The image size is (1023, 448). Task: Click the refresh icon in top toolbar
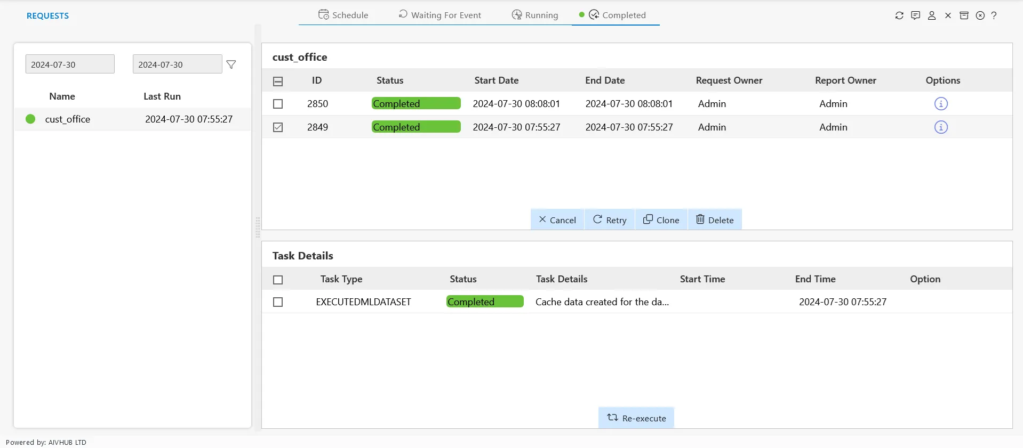pos(899,15)
